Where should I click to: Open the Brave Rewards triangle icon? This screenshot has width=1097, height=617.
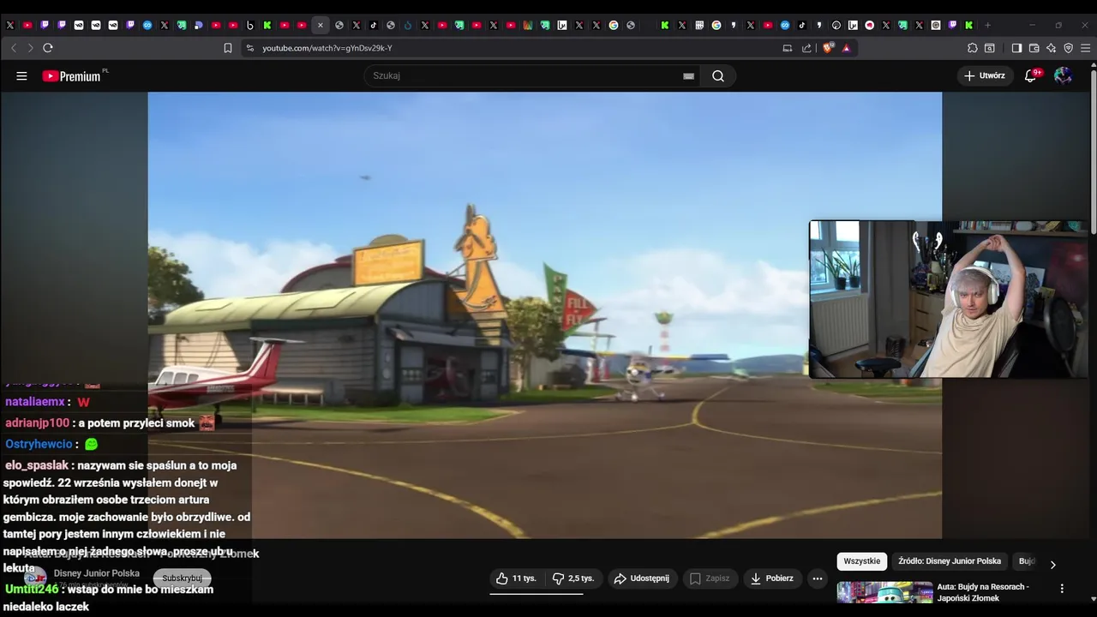(x=846, y=48)
